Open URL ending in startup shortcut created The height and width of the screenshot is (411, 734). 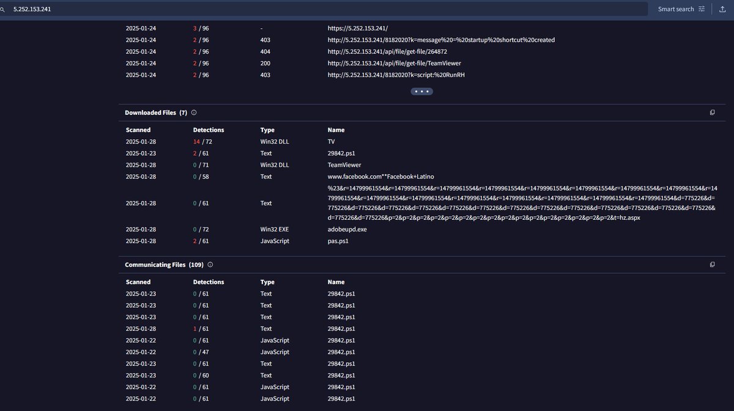point(441,40)
